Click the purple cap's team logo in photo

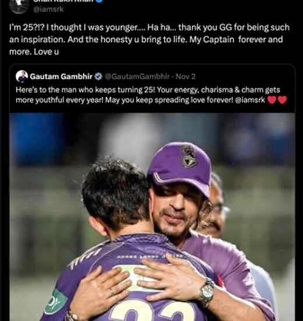189,156
